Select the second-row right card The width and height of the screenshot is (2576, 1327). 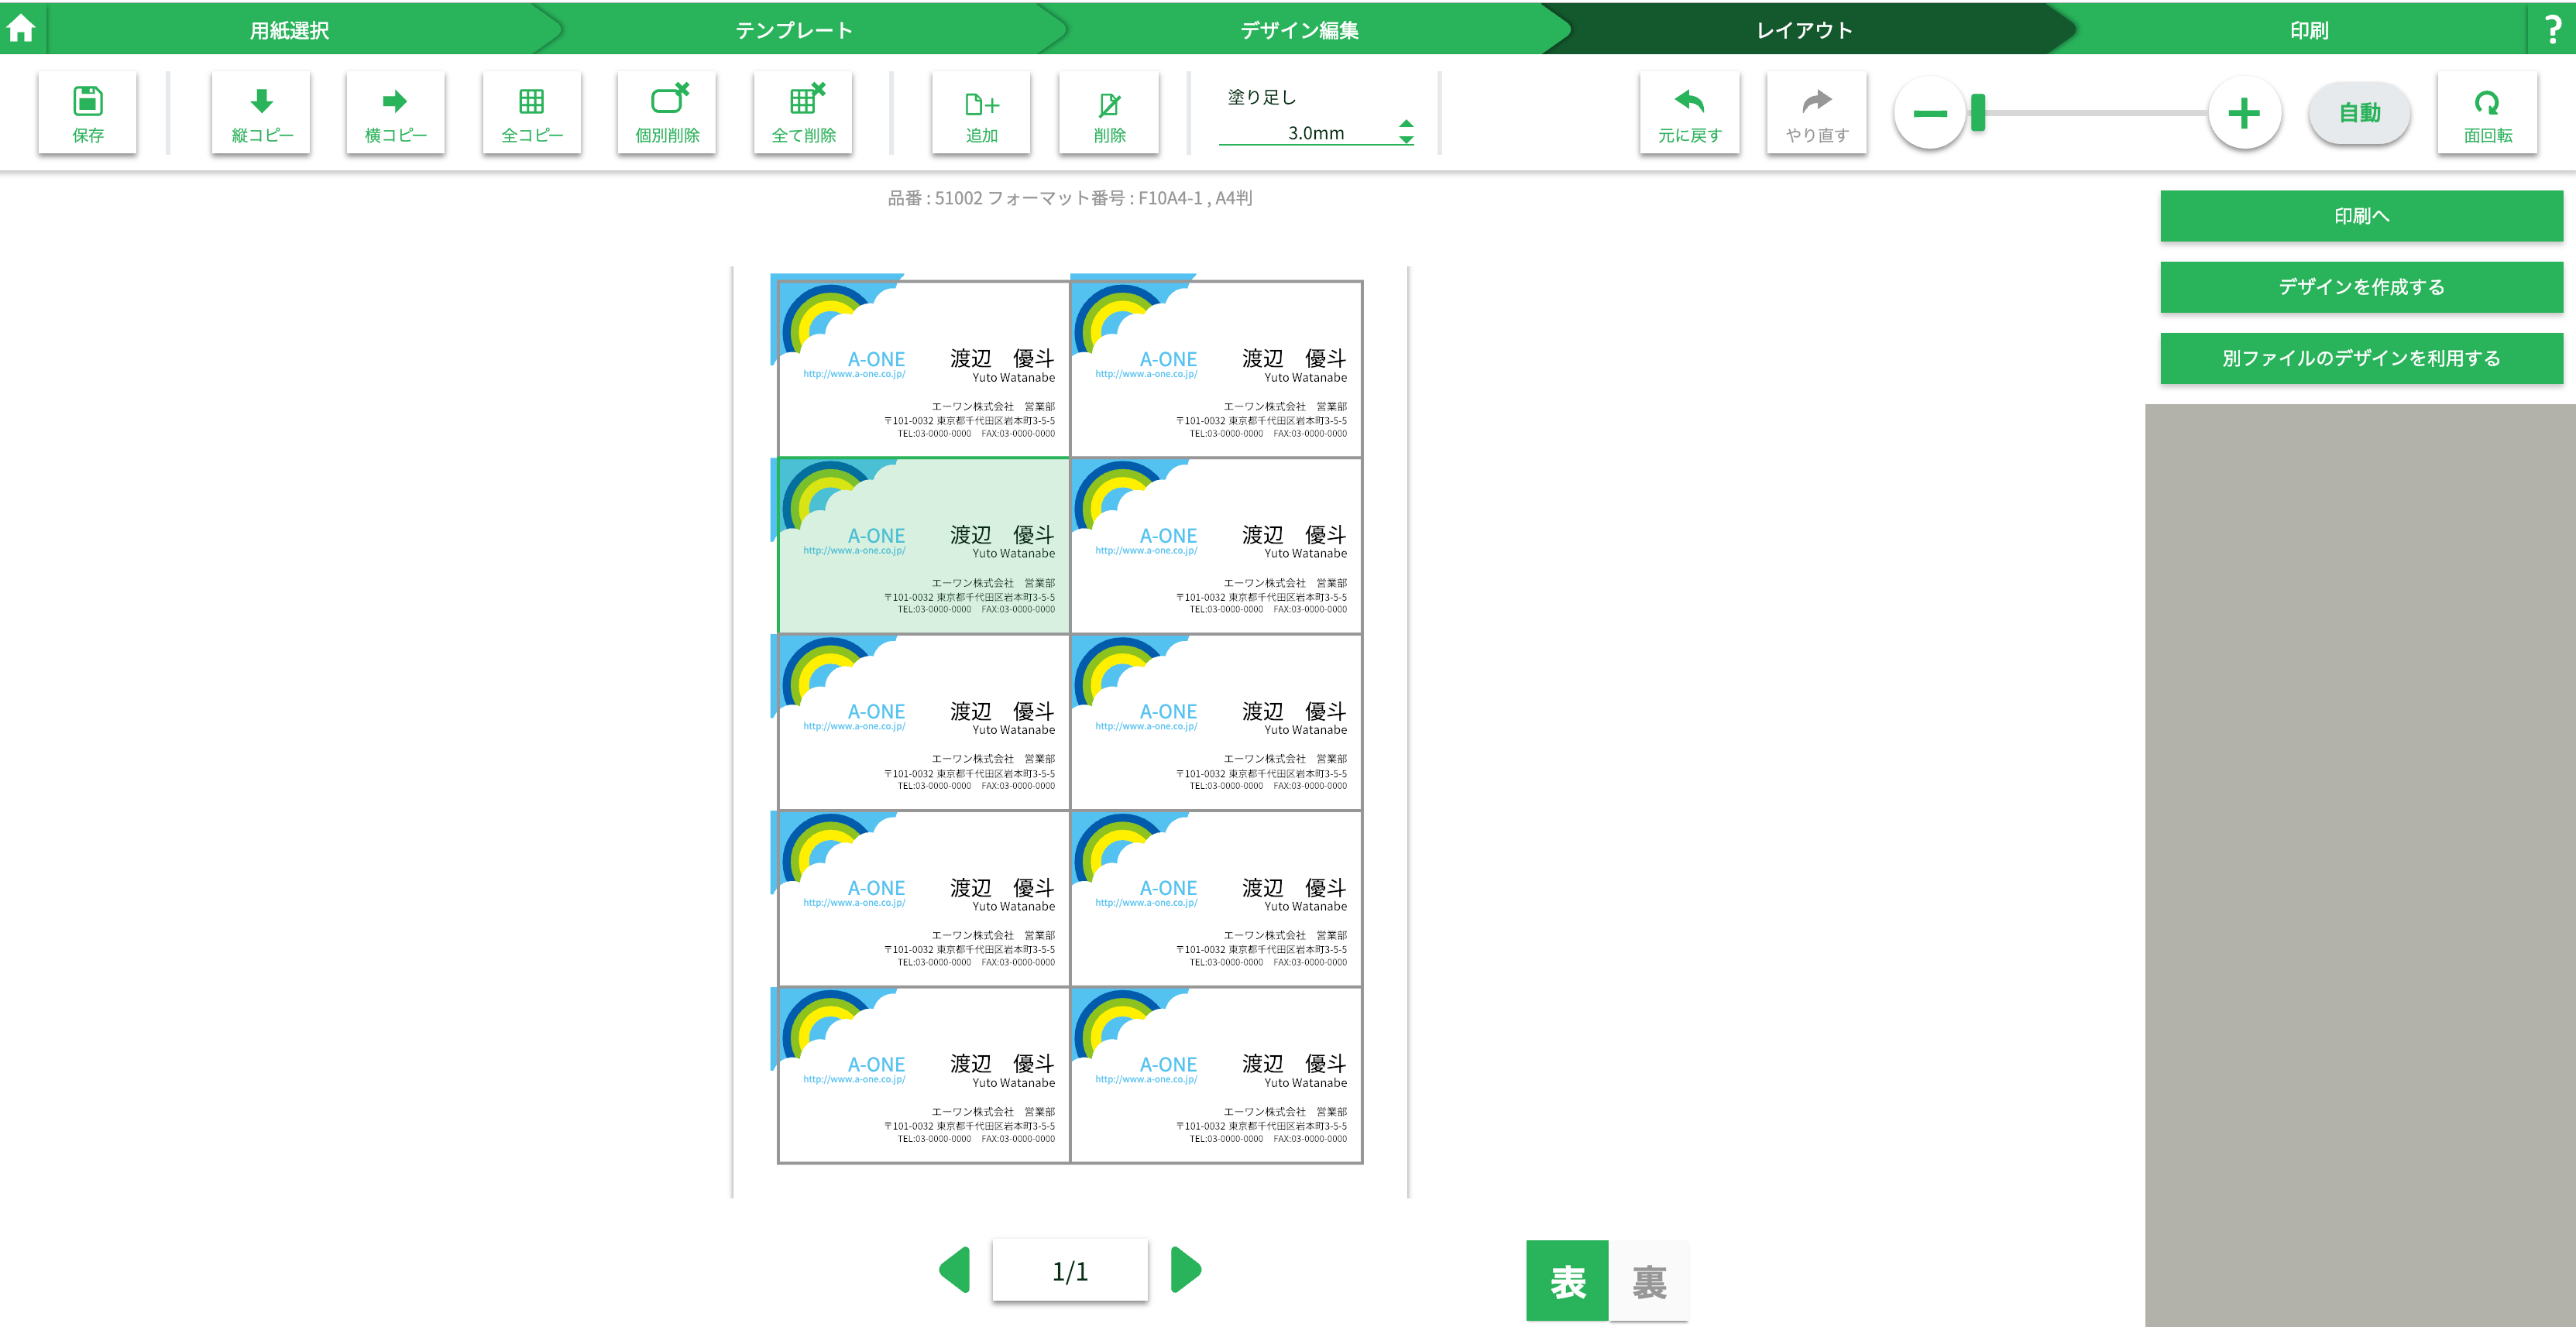pos(1216,546)
